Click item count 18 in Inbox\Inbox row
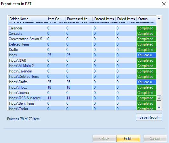 click(56, 87)
